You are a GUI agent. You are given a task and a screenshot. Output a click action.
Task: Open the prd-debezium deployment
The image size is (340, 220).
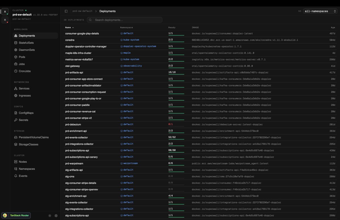[x=73, y=124]
